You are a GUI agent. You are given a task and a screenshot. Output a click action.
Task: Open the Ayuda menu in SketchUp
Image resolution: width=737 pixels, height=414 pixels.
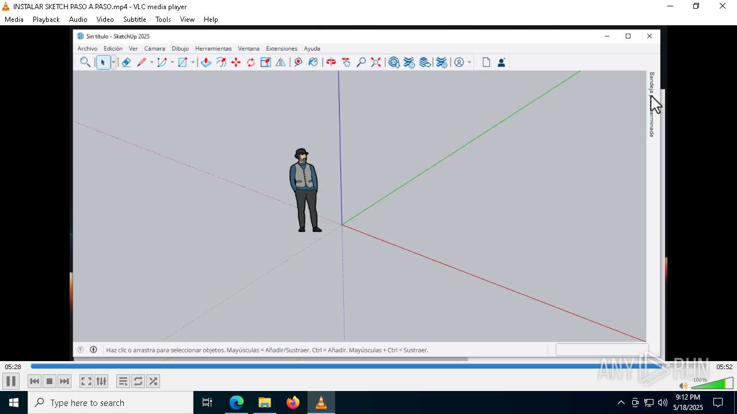click(x=312, y=48)
